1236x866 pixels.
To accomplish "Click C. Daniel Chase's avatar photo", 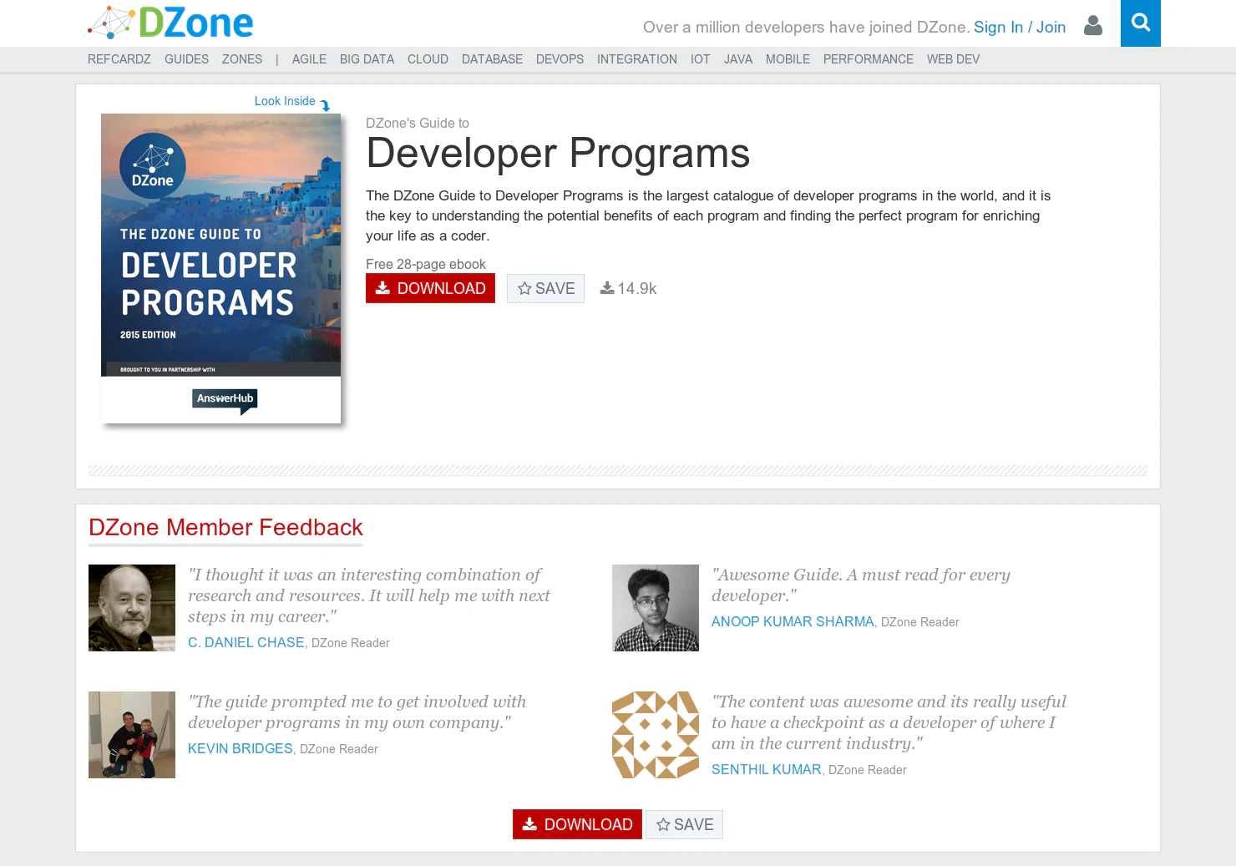I will (x=132, y=608).
